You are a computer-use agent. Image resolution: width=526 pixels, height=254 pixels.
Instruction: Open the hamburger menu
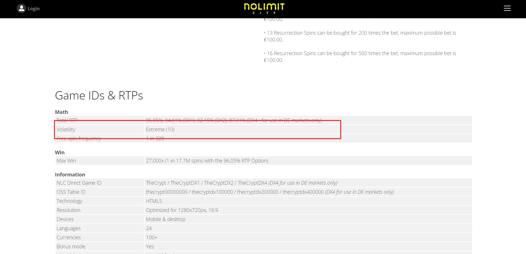pos(507,9)
